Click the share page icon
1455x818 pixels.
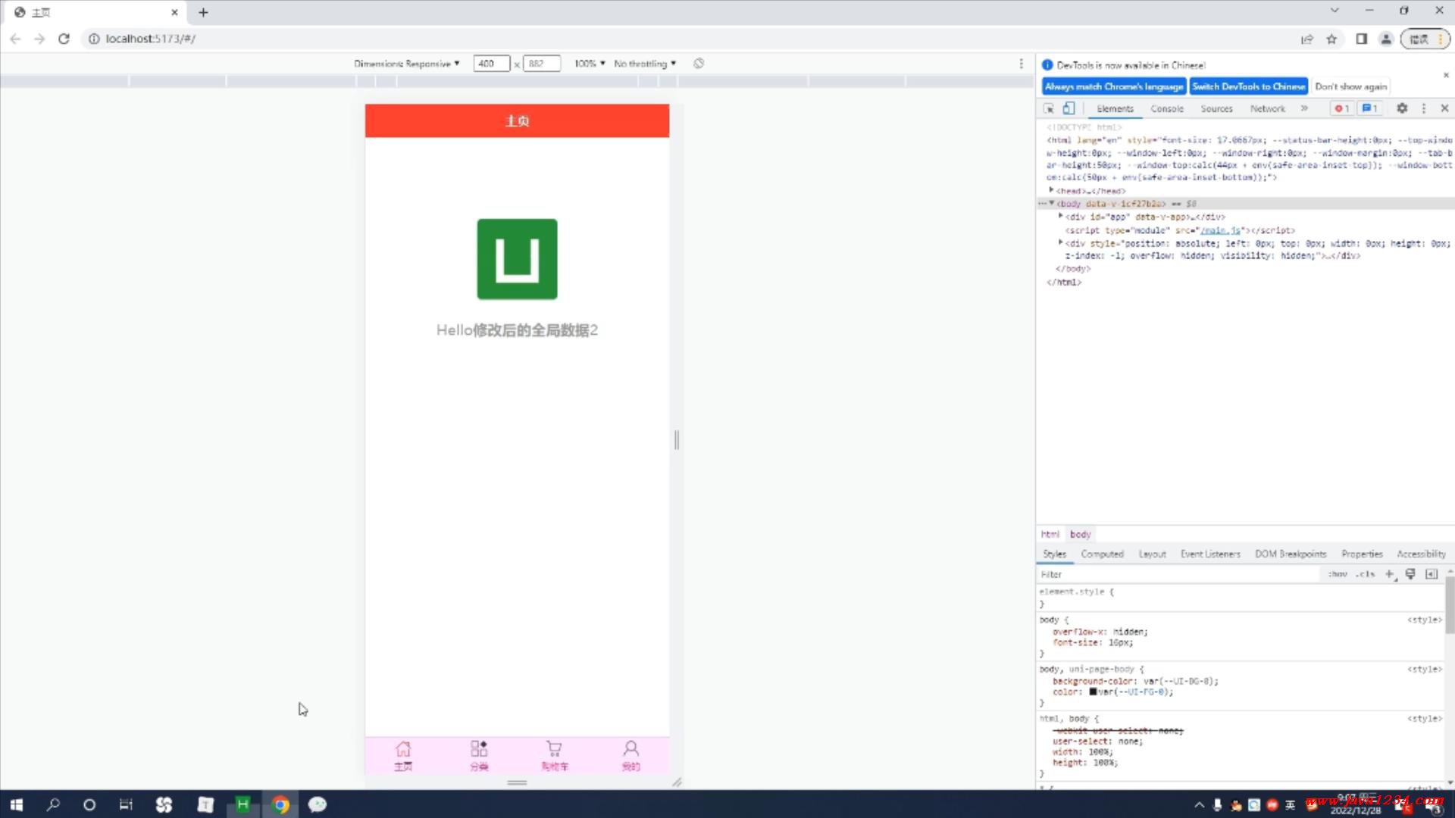pyautogui.click(x=1307, y=39)
